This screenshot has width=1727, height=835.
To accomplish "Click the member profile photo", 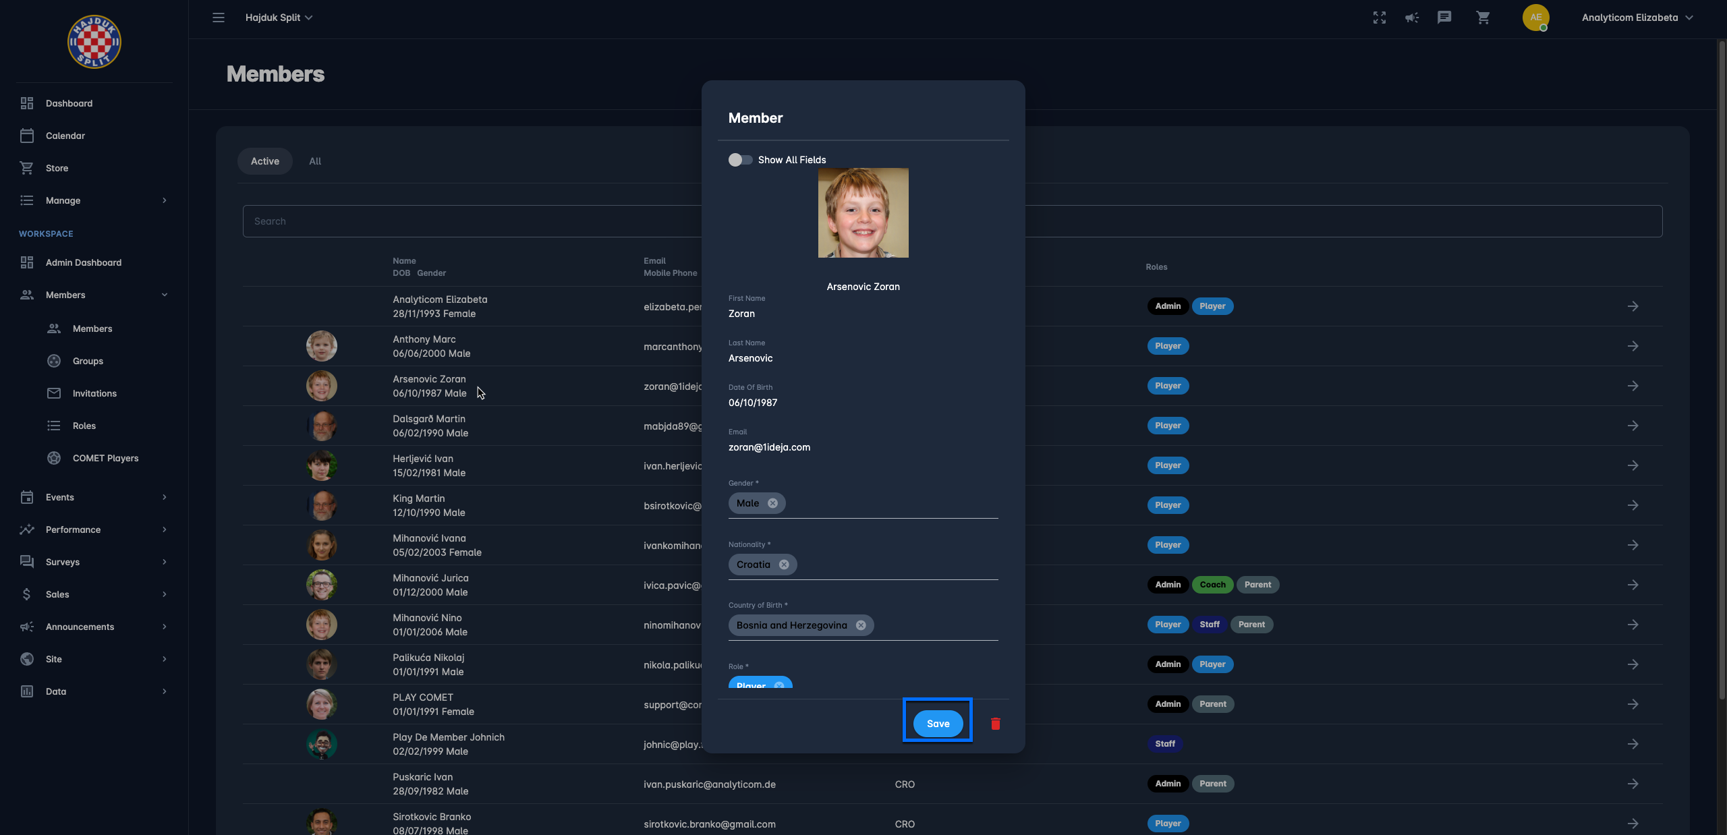I will 863,212.
